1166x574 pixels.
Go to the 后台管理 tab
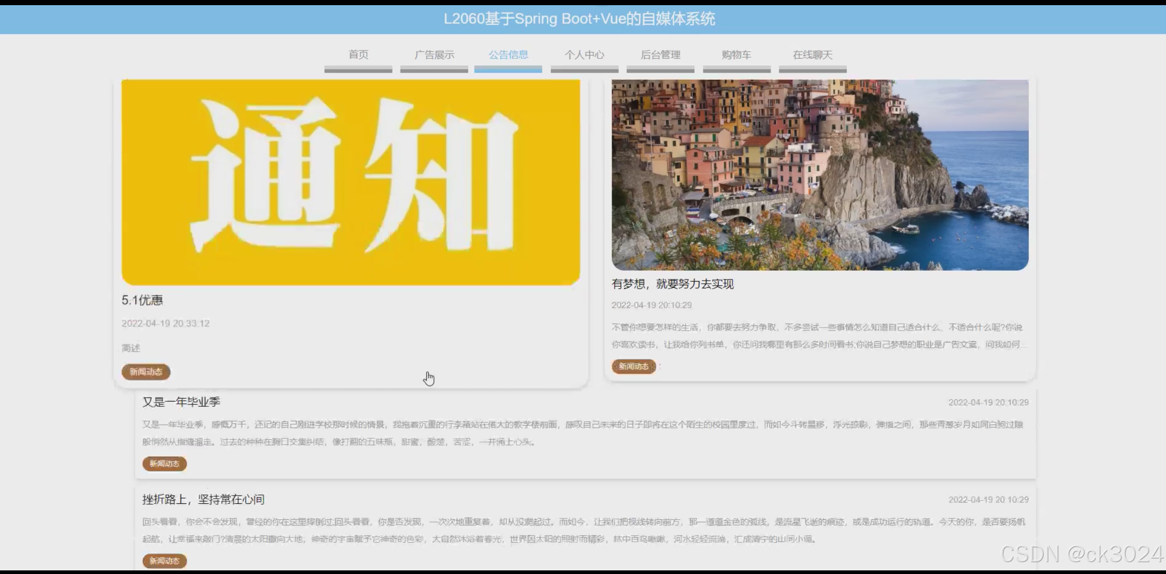660,55
